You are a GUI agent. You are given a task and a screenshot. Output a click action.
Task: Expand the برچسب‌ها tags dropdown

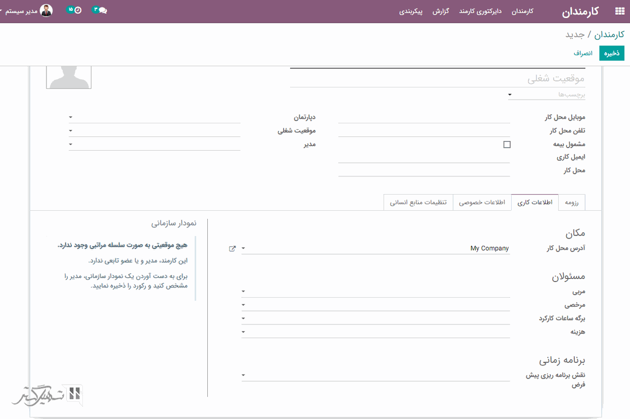[x=510, y=95]
